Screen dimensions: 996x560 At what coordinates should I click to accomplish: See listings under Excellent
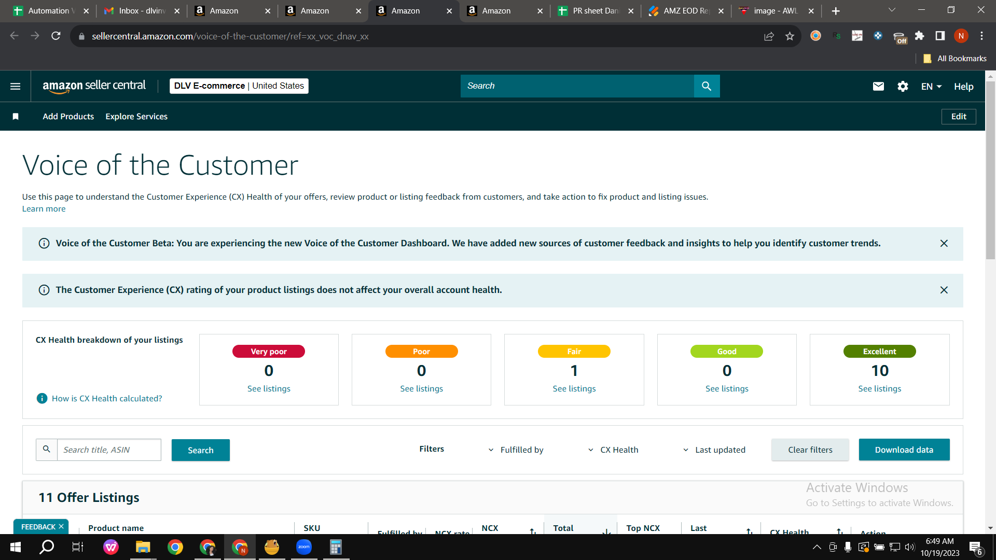click(880, 389)
